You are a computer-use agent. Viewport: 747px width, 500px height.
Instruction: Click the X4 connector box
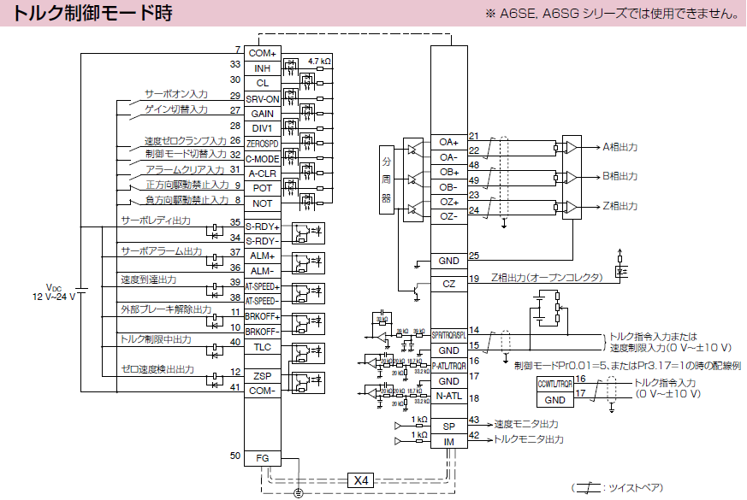coord(360,480)
